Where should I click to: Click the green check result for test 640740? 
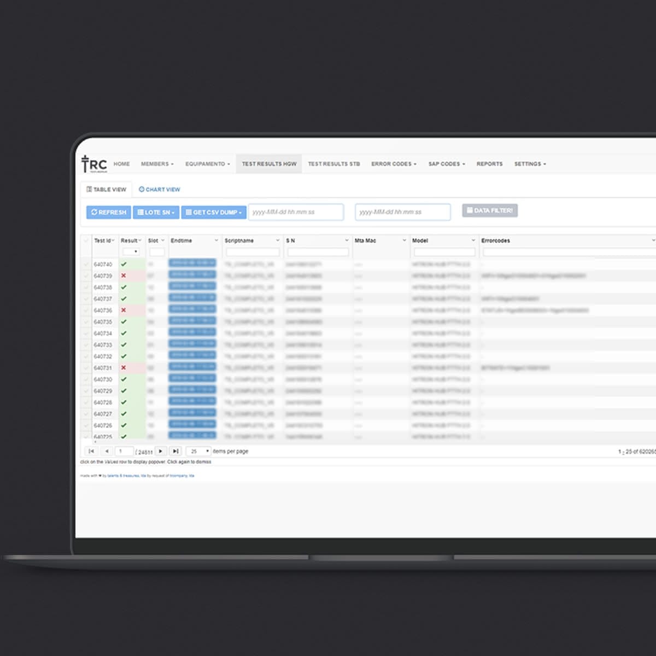(x=124, y=265)
